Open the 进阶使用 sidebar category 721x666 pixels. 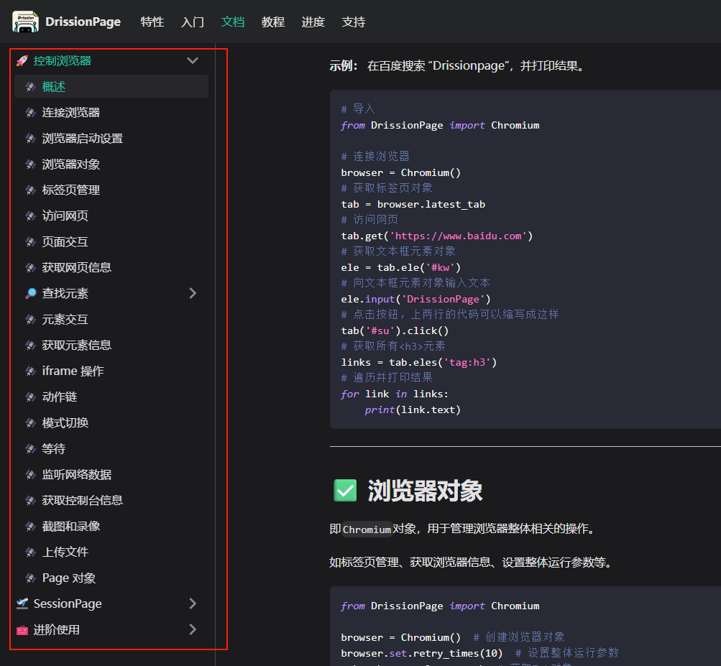pyautogui.click(x=56, y=629)
